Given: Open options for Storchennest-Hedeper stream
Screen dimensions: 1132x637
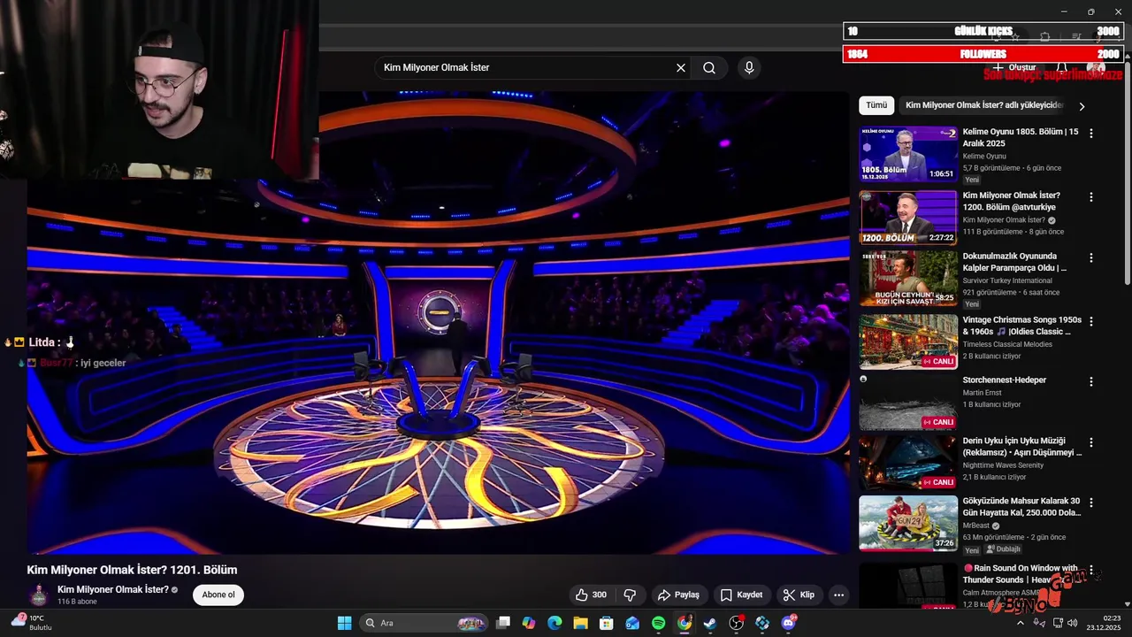Looking at the screenshot, I should (x=1090, y=382).
